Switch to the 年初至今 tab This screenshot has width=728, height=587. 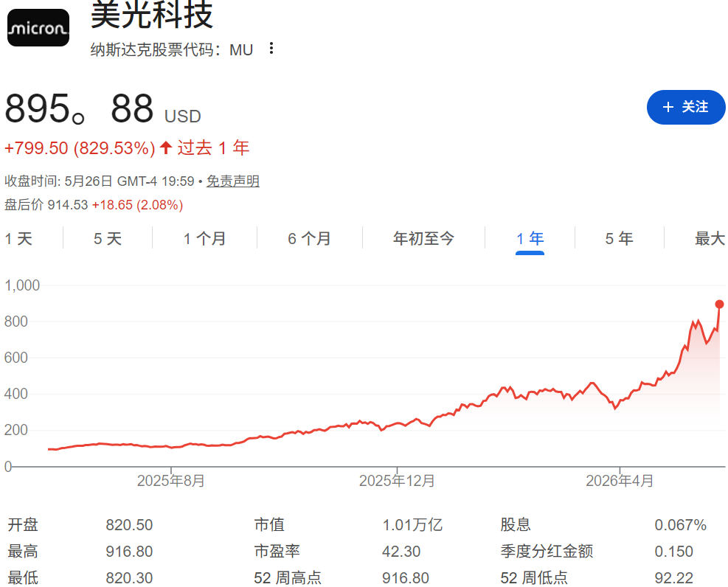423,238
